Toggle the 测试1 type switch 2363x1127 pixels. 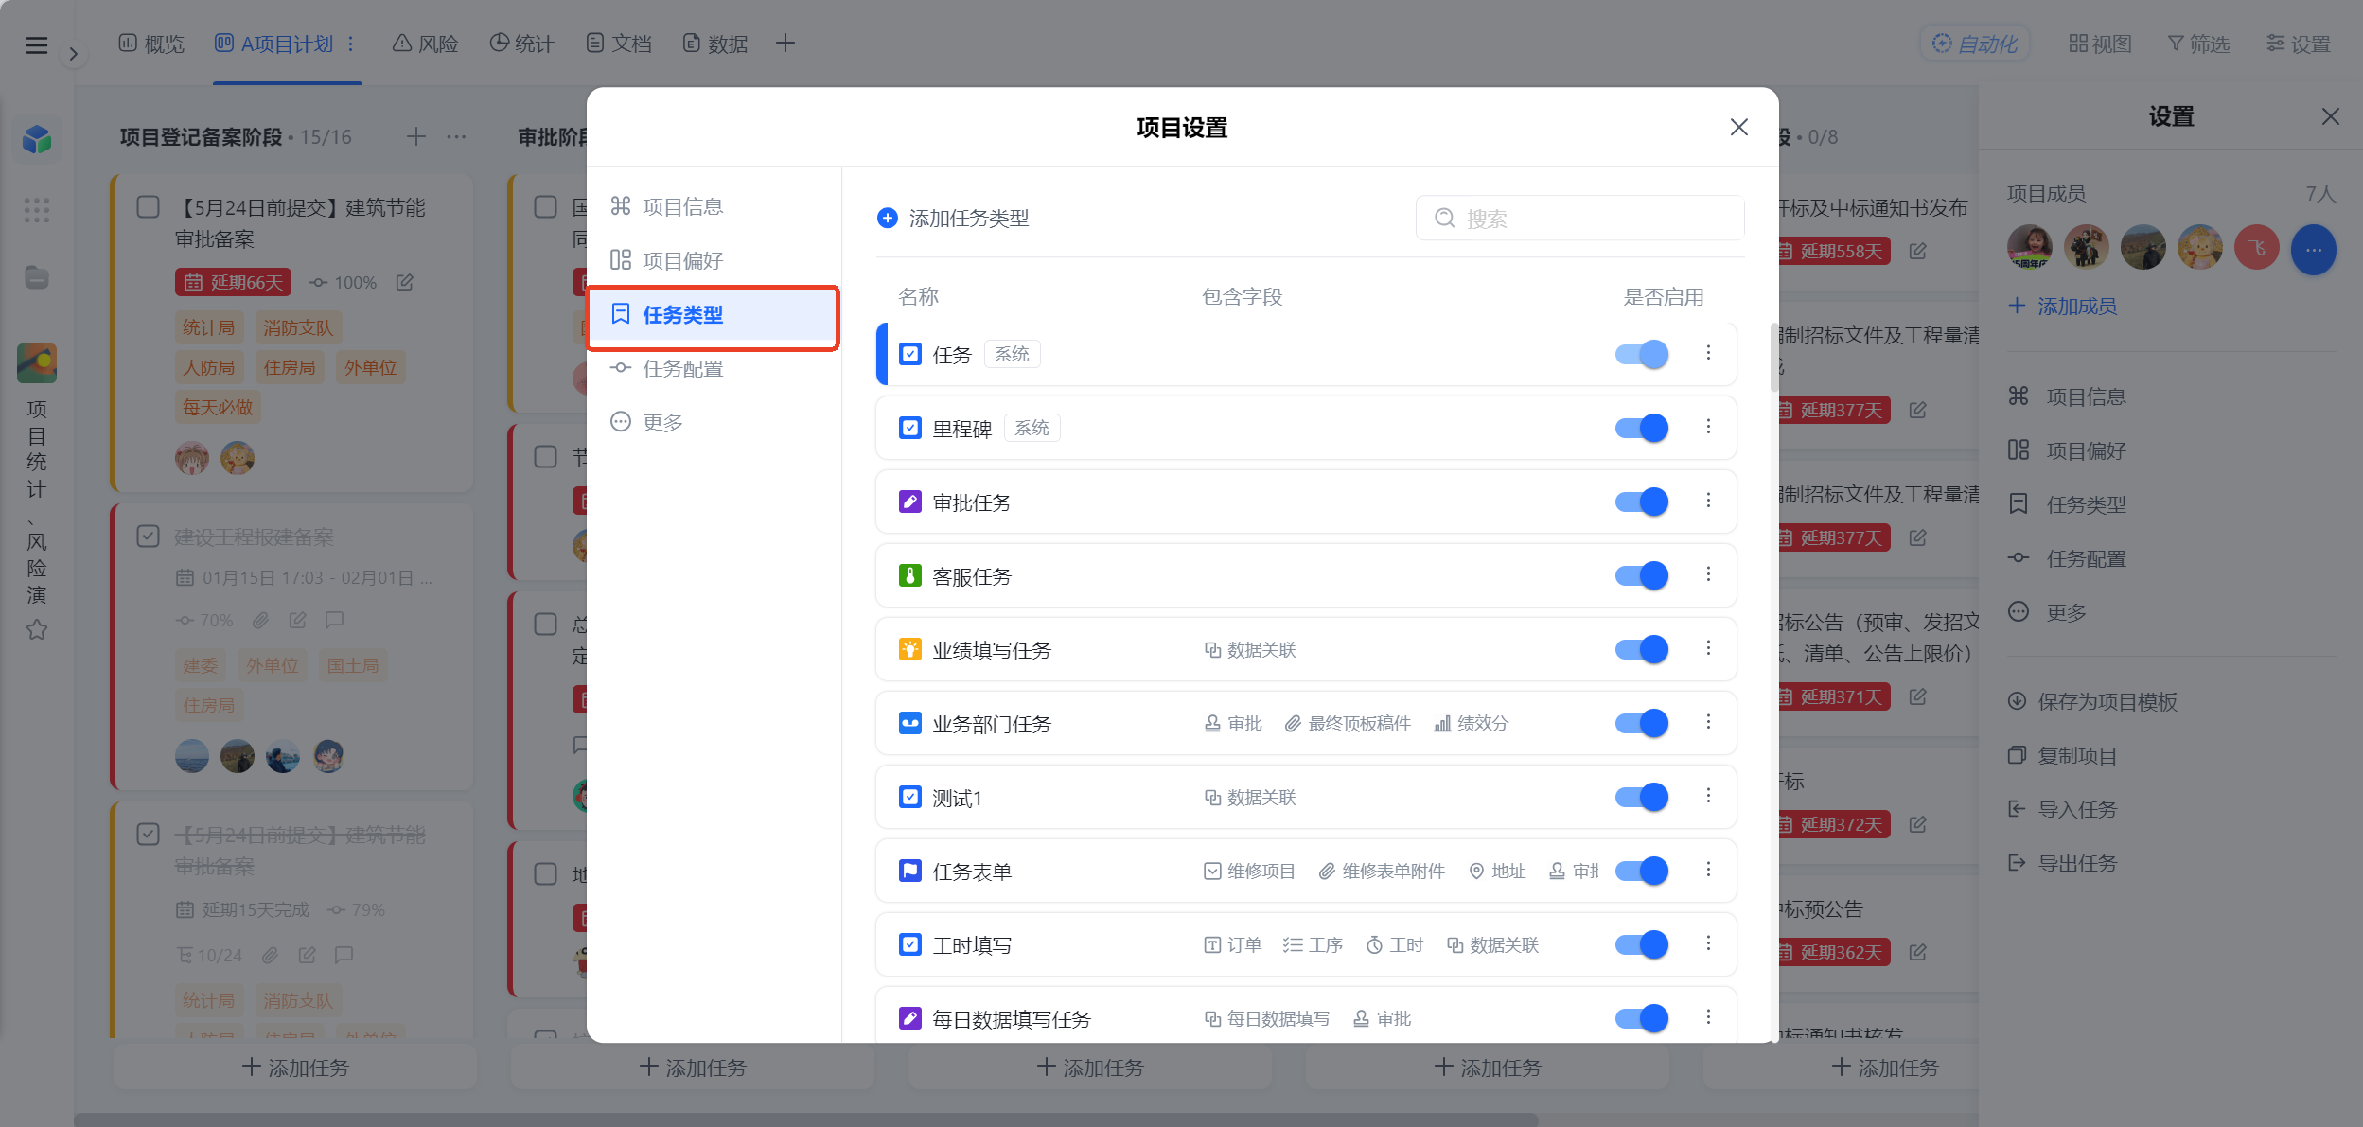click(1641, 797)
